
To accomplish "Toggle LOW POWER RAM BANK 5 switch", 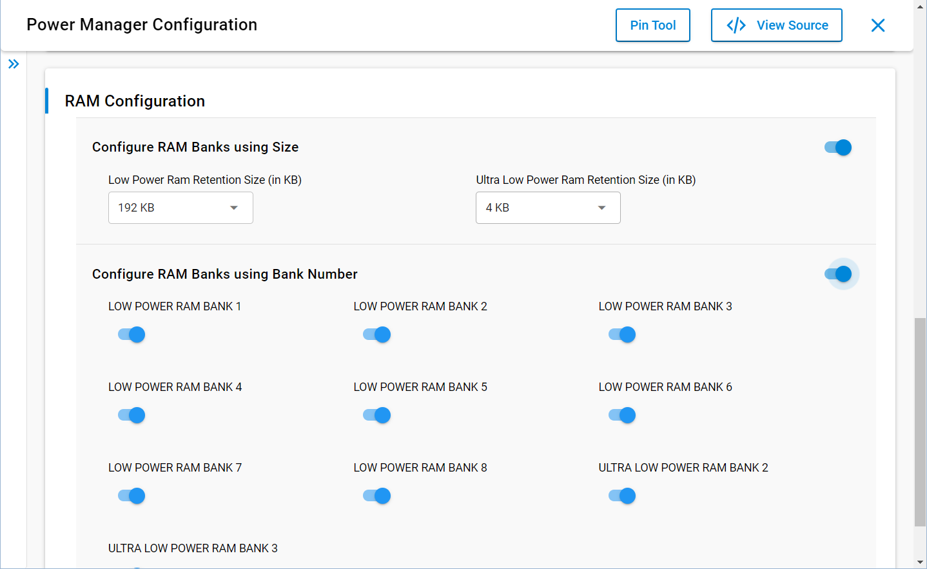I will pos(376,415).
